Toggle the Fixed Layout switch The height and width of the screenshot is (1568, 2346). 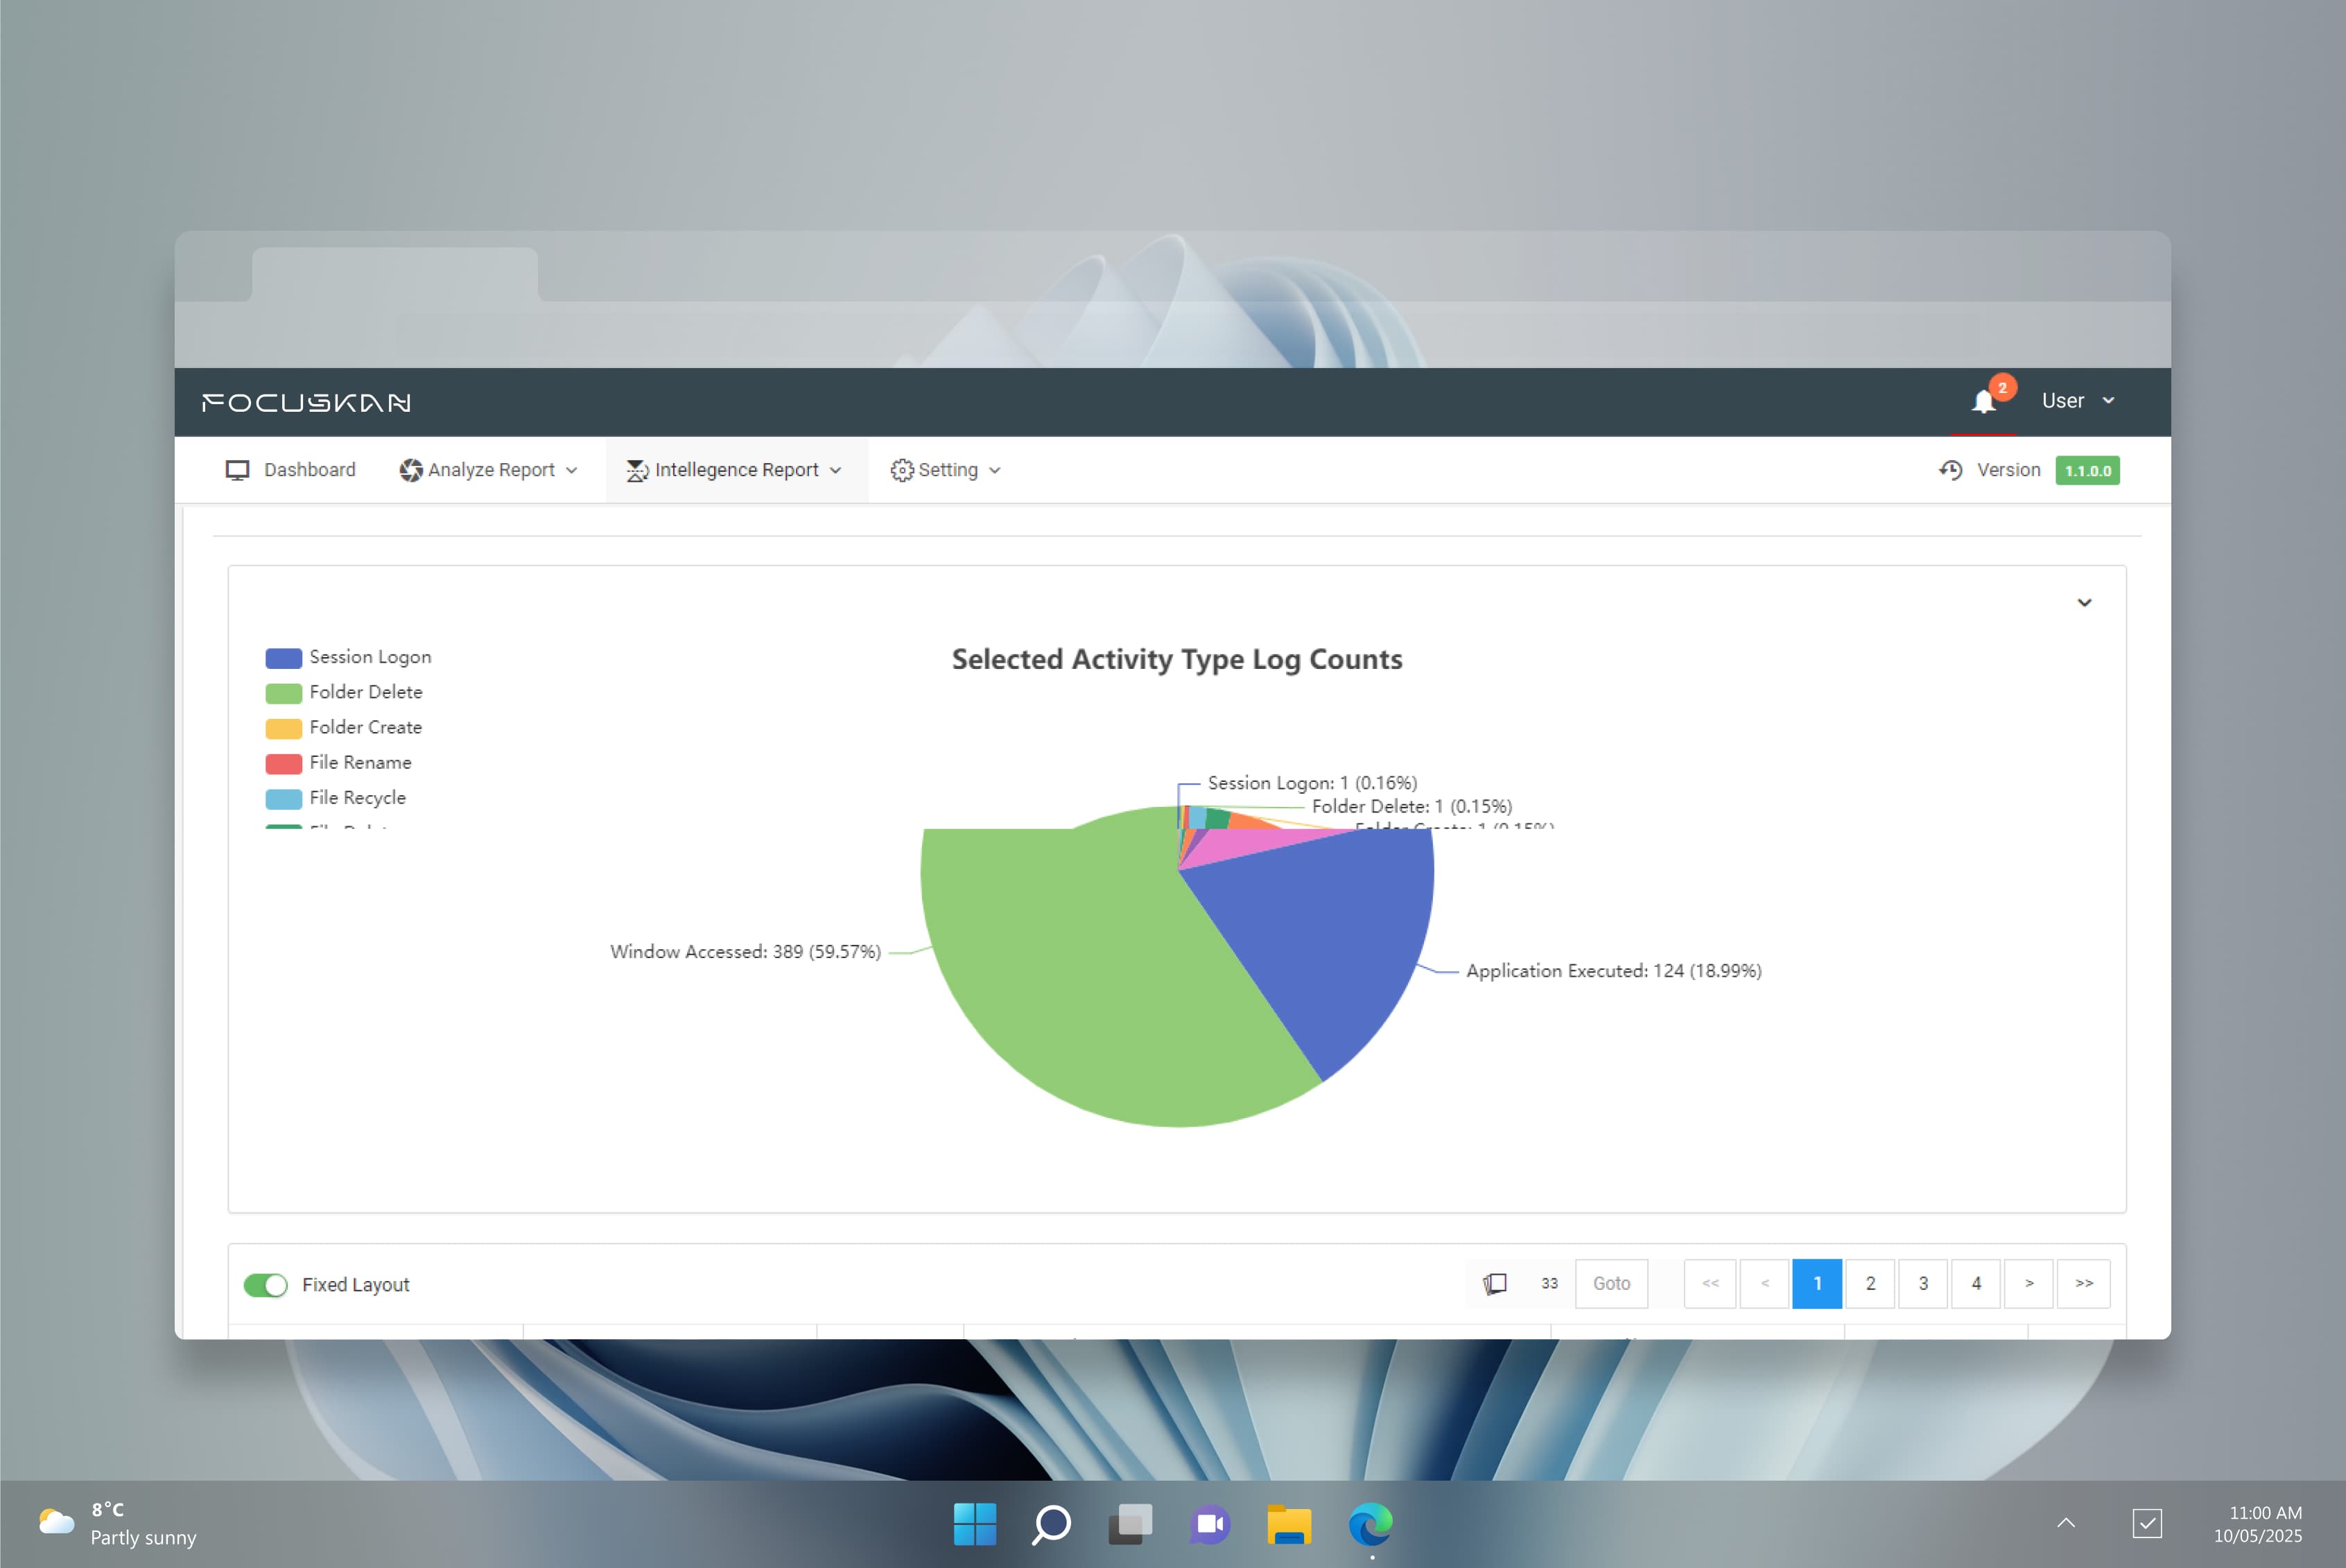265,1285
